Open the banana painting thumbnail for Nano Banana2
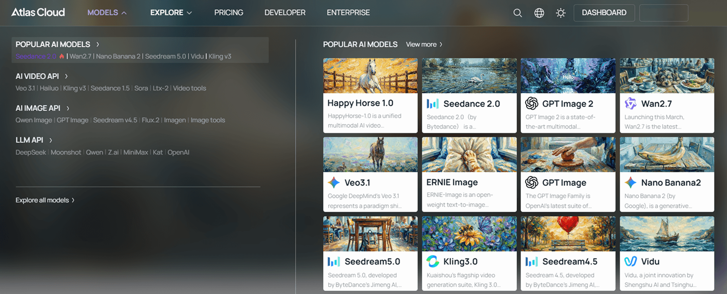 coord(667,155)
